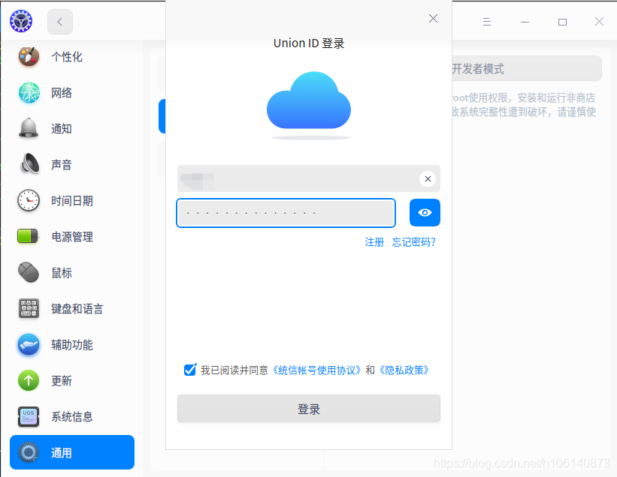Click the 更新 sidebar label
The width and height of the screenshot is (617, 477).
pos(62,381)
